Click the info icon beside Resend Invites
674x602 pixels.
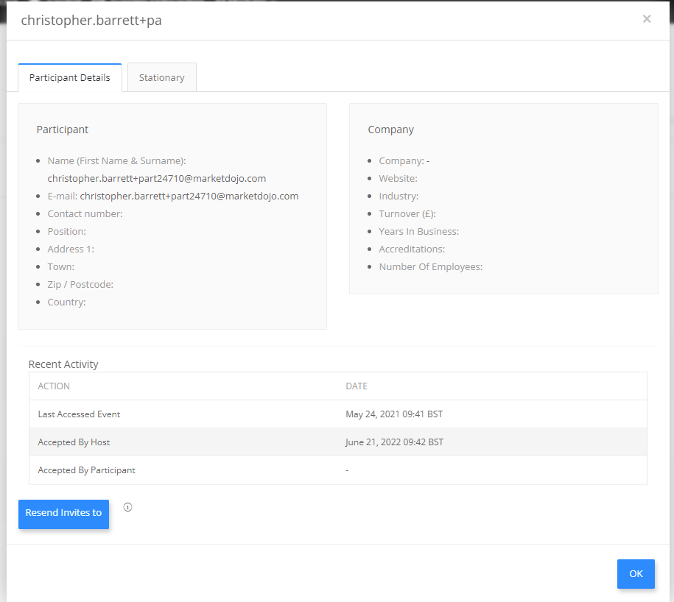(x=127, y=507)
